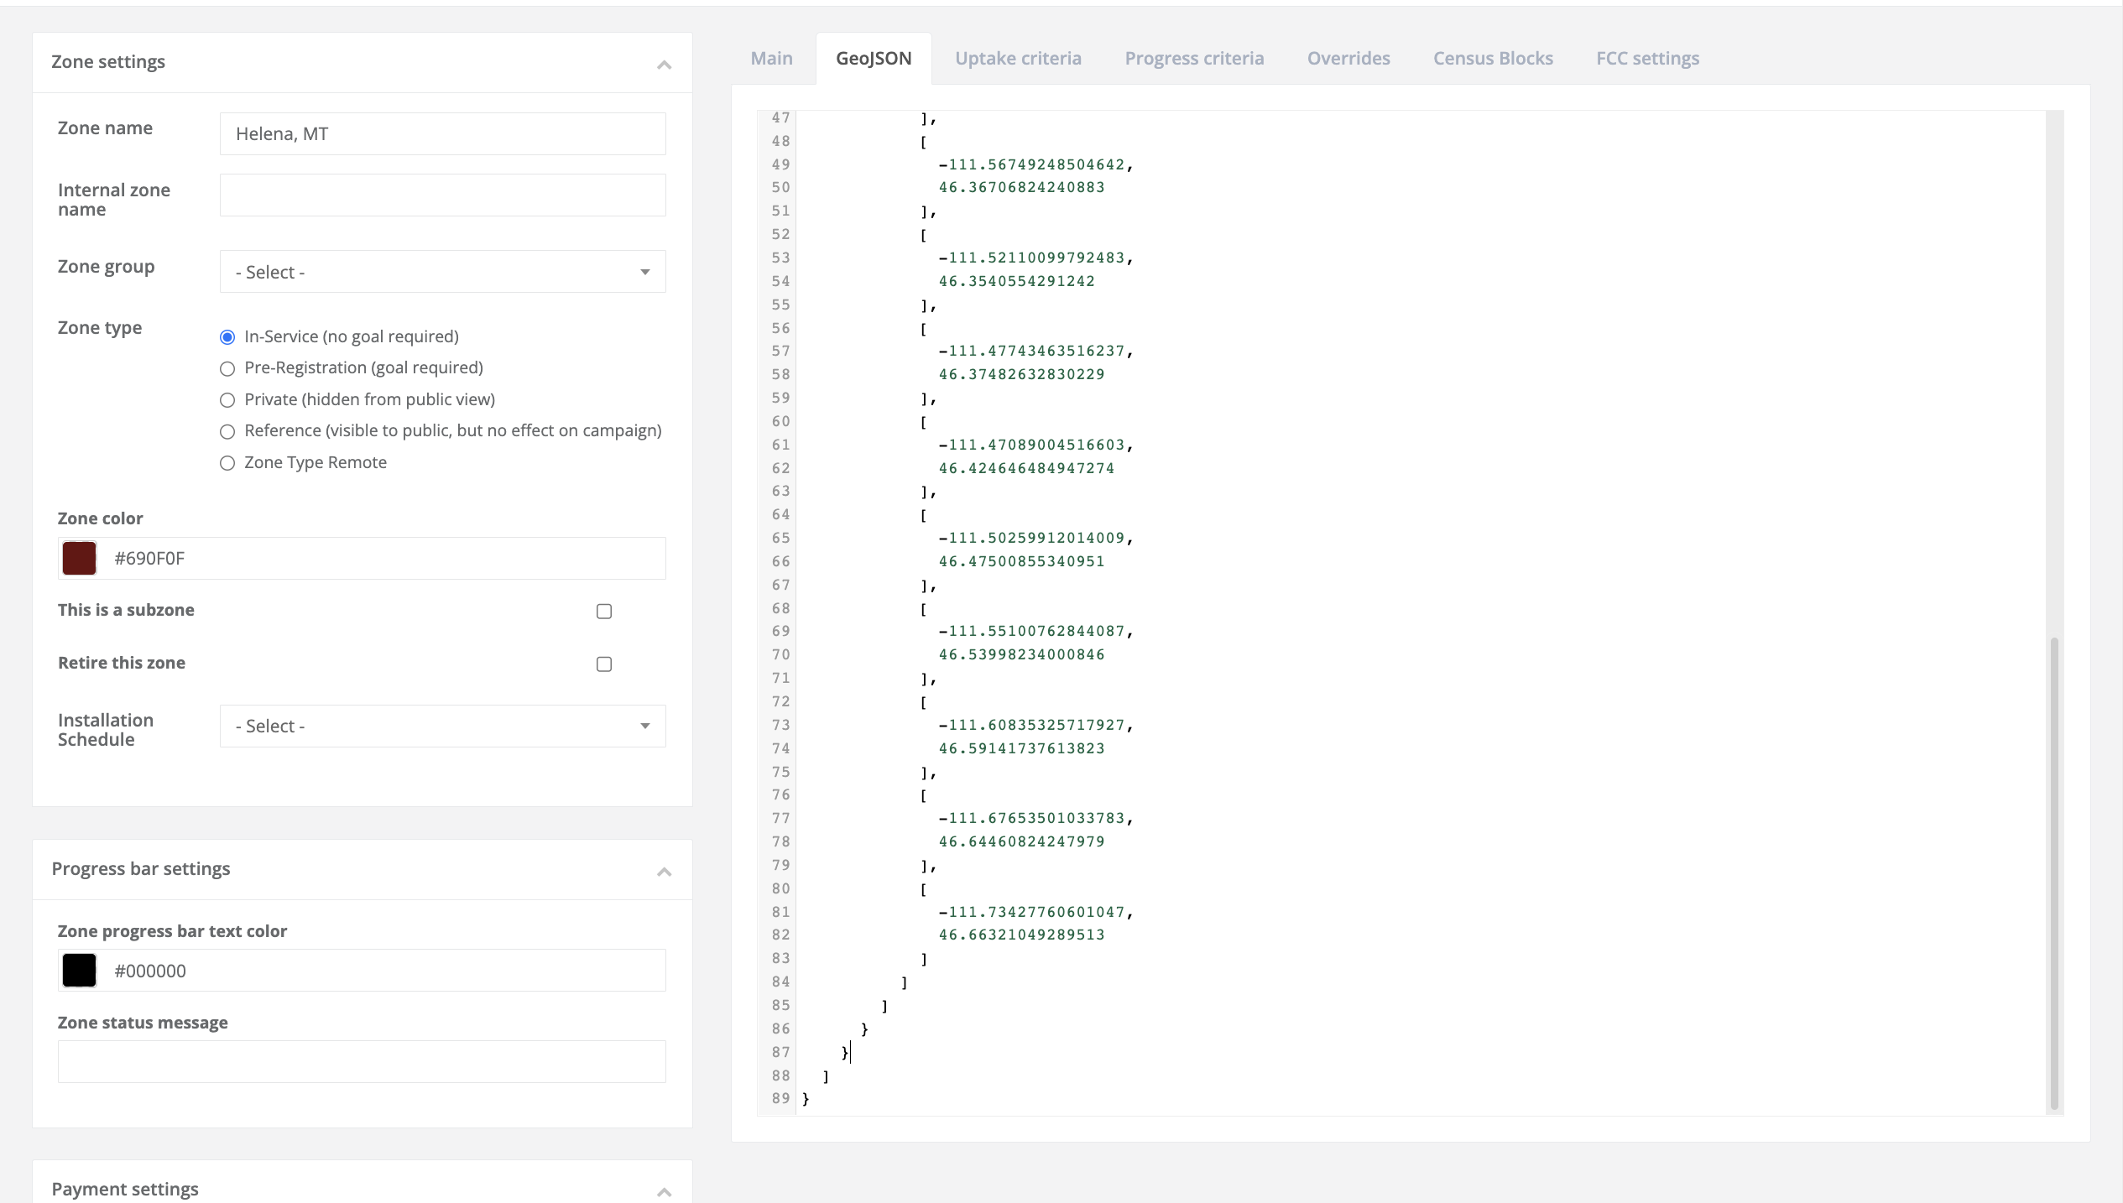Open the Installation Schedule dropdown

click(x=442, y=726)
